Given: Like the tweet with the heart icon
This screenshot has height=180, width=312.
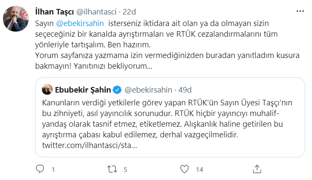Looking at the screenshot, I should [184, 169].
